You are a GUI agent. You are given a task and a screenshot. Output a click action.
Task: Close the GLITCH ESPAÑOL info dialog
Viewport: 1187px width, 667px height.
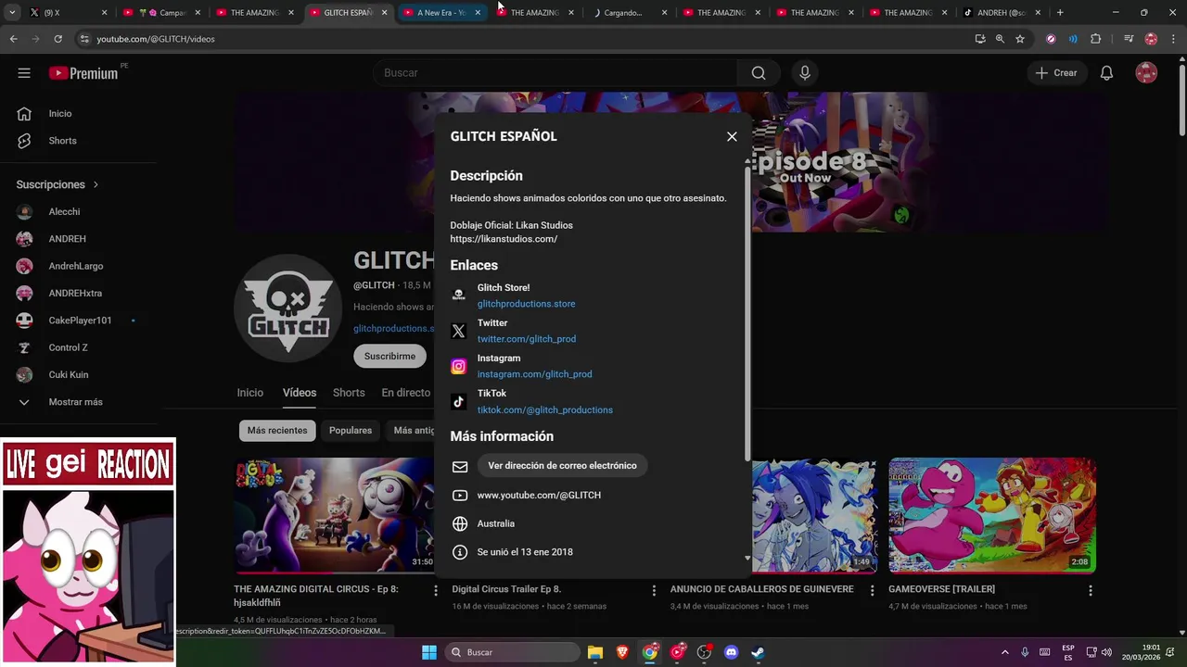[732, 136]
